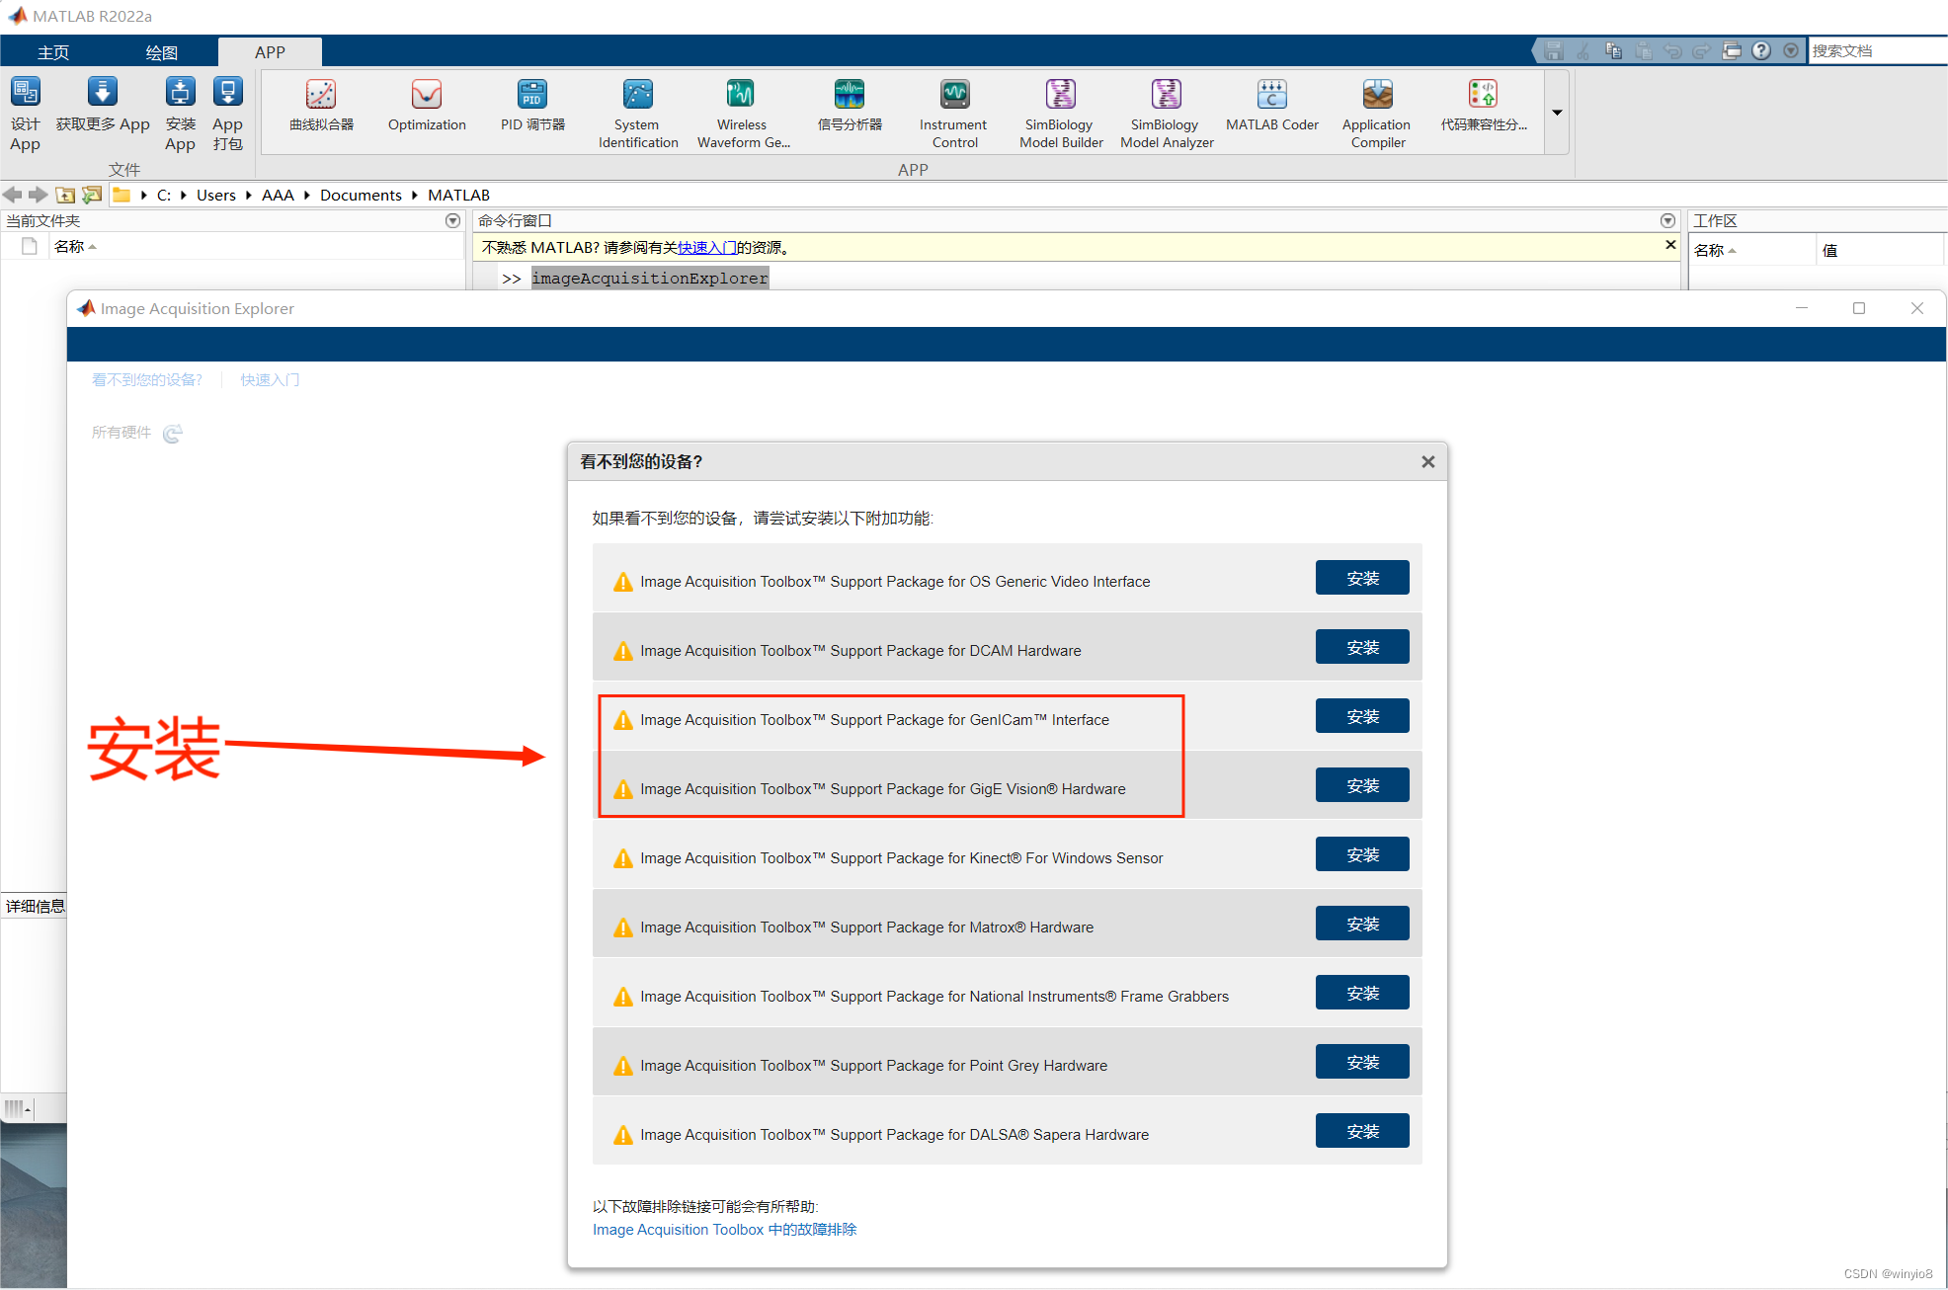
Task: Open PID Tuner app icon
Action: 532,96
